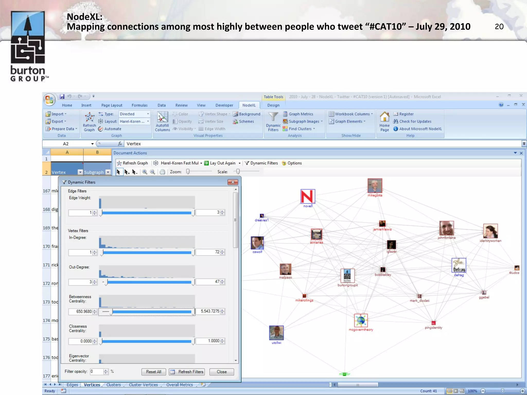Open the Workbook Columns dropdown
The height and width of the screenshot is (395, 527).
(351, 114)
